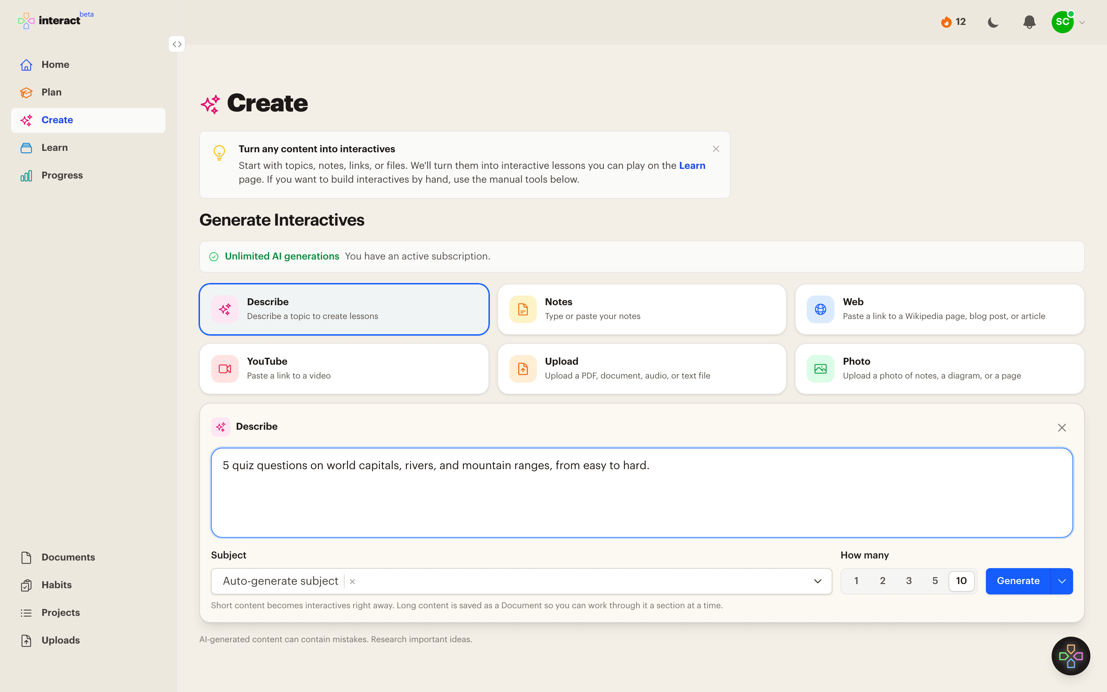Screen dimensions: 1107x692
Task: Toggle dark mode with the moon icon
Action: pos(993,22)
